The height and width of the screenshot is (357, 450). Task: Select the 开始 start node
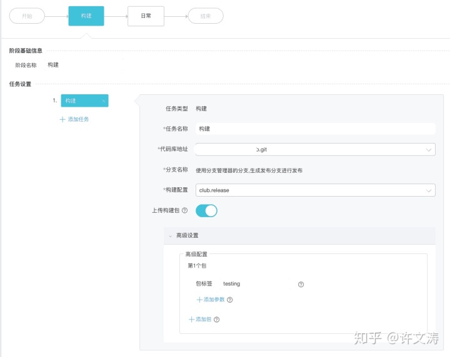click(27, 16)
